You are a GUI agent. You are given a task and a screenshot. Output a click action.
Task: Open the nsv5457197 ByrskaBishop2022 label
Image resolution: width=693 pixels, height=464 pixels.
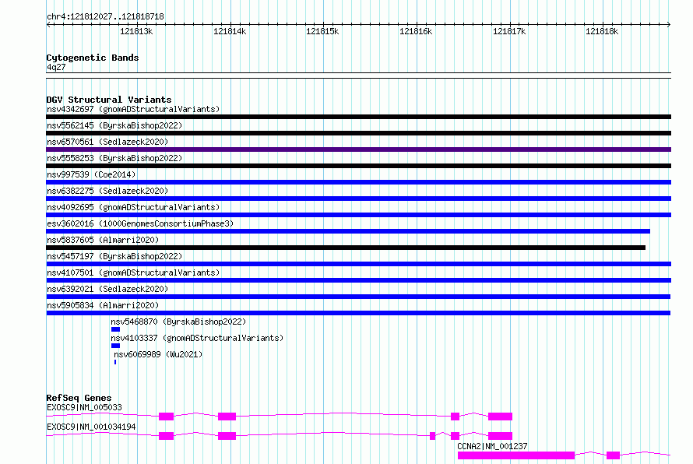(x=114, y=256)
